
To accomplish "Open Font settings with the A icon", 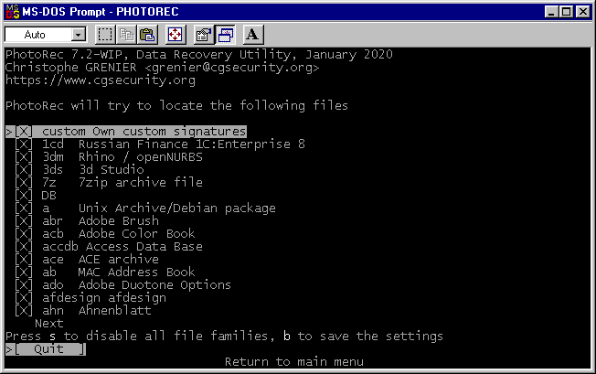I will click(x=253, y=35).
